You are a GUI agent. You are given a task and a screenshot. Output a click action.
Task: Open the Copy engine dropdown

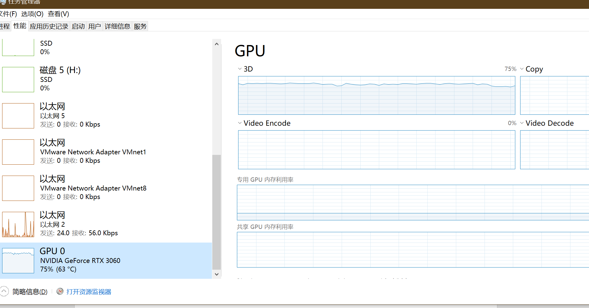click(x=522, y=69)
